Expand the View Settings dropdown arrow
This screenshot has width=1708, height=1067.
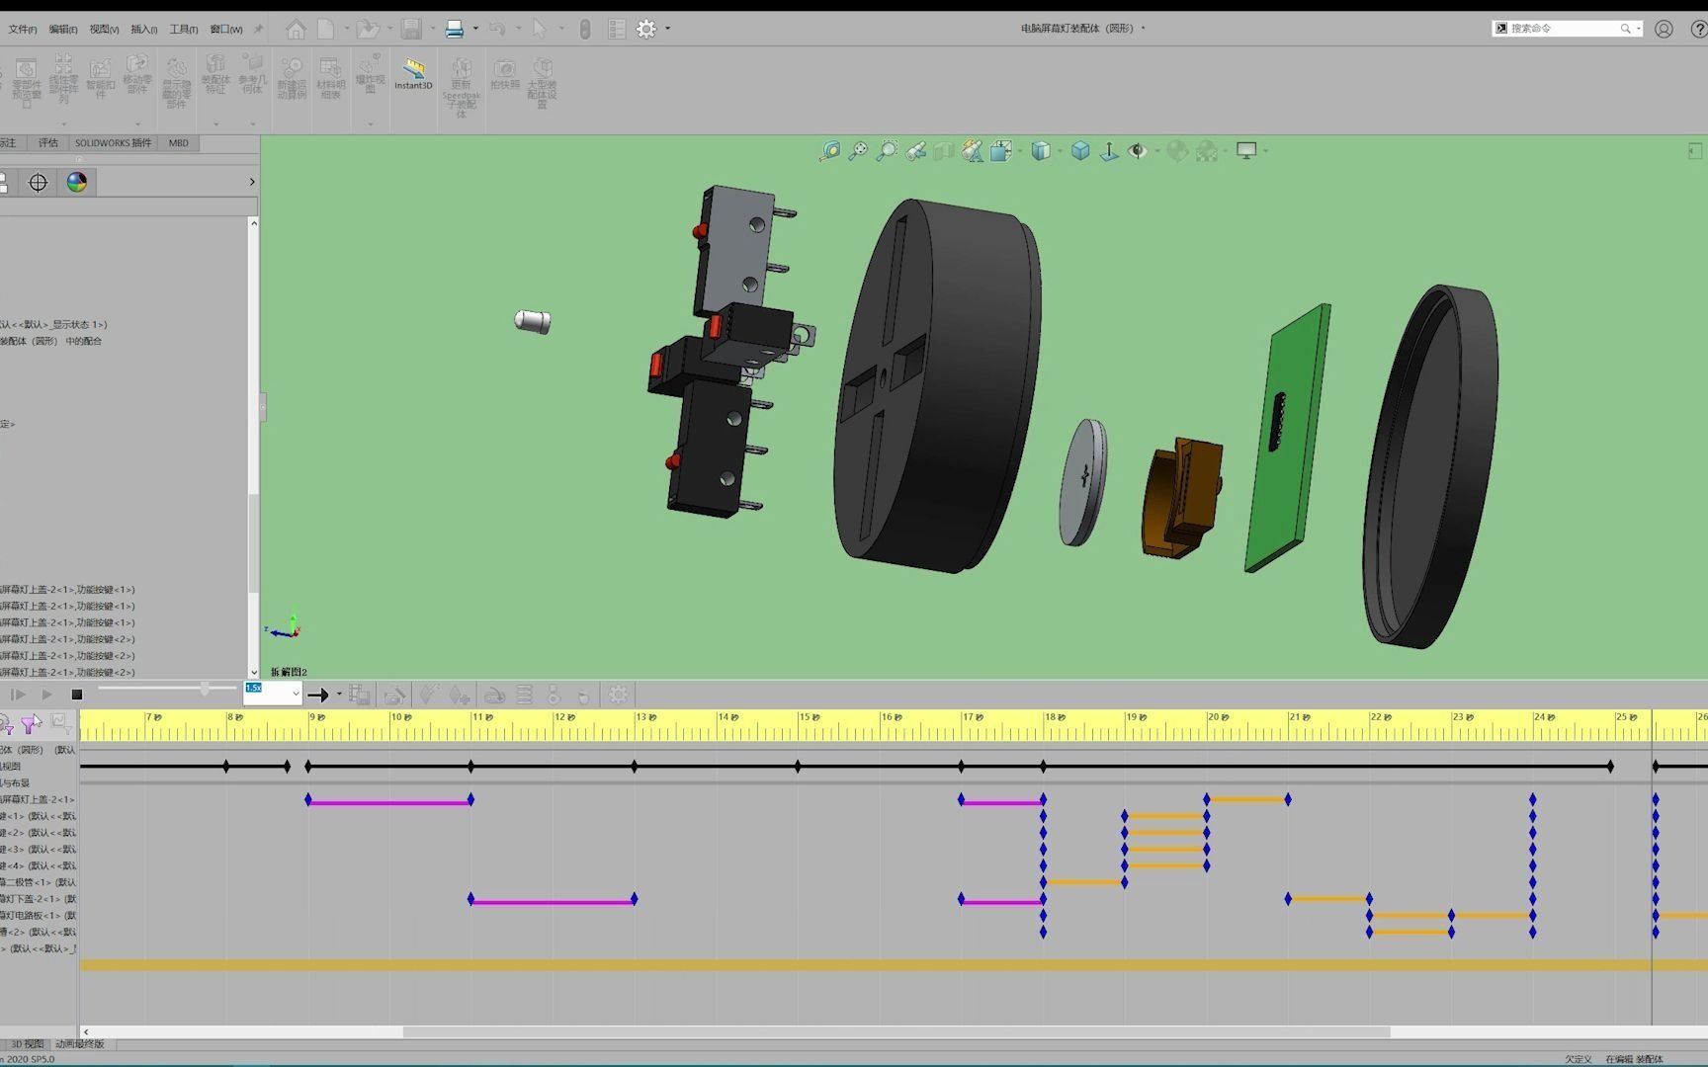coord(1265,151)
